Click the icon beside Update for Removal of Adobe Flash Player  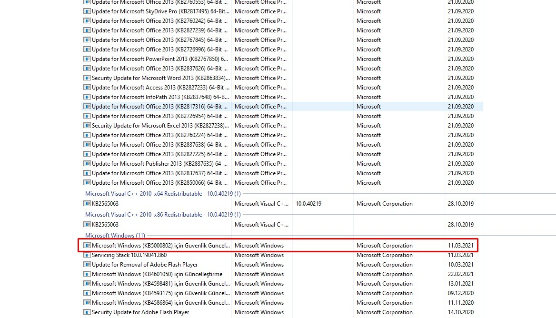[x=87, y=265]
